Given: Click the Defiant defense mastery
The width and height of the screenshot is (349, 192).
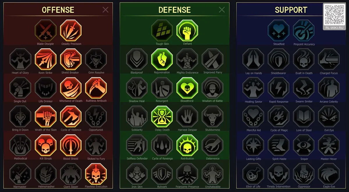Looking at the screenshot, I should 187,31.
